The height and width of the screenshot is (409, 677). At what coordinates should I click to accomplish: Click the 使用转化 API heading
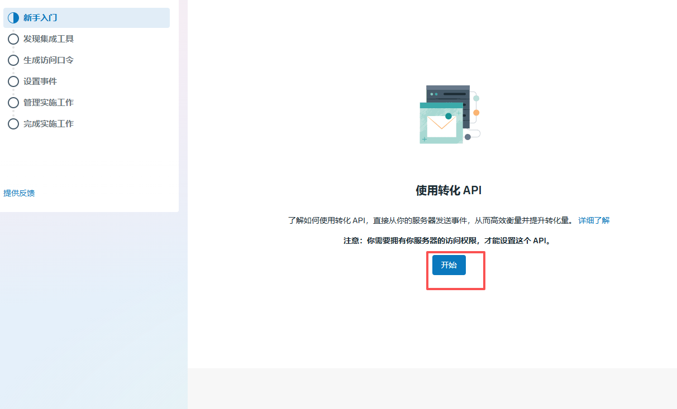(x=449, y=190)
